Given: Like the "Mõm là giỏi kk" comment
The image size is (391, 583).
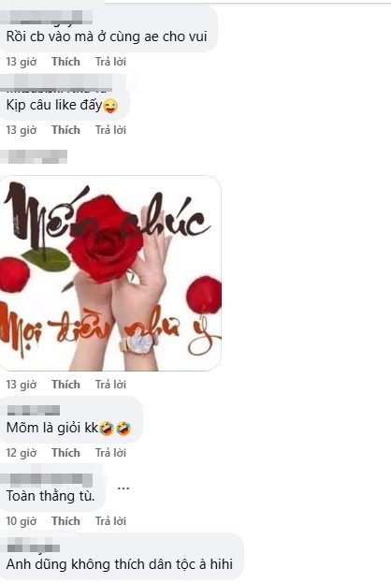Looking at the screenshot, I should [x=65, y=453].
